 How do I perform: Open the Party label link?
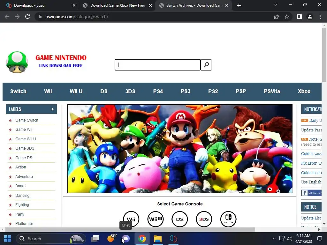click(20, 214)
